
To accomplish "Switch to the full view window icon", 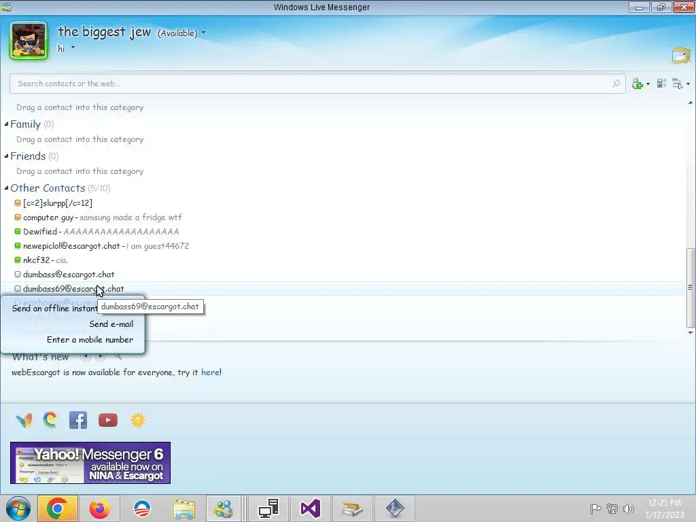I will click(x=681, y=56).
